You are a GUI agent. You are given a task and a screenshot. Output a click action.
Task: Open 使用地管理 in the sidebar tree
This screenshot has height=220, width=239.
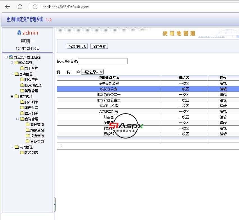coord(33,85)
